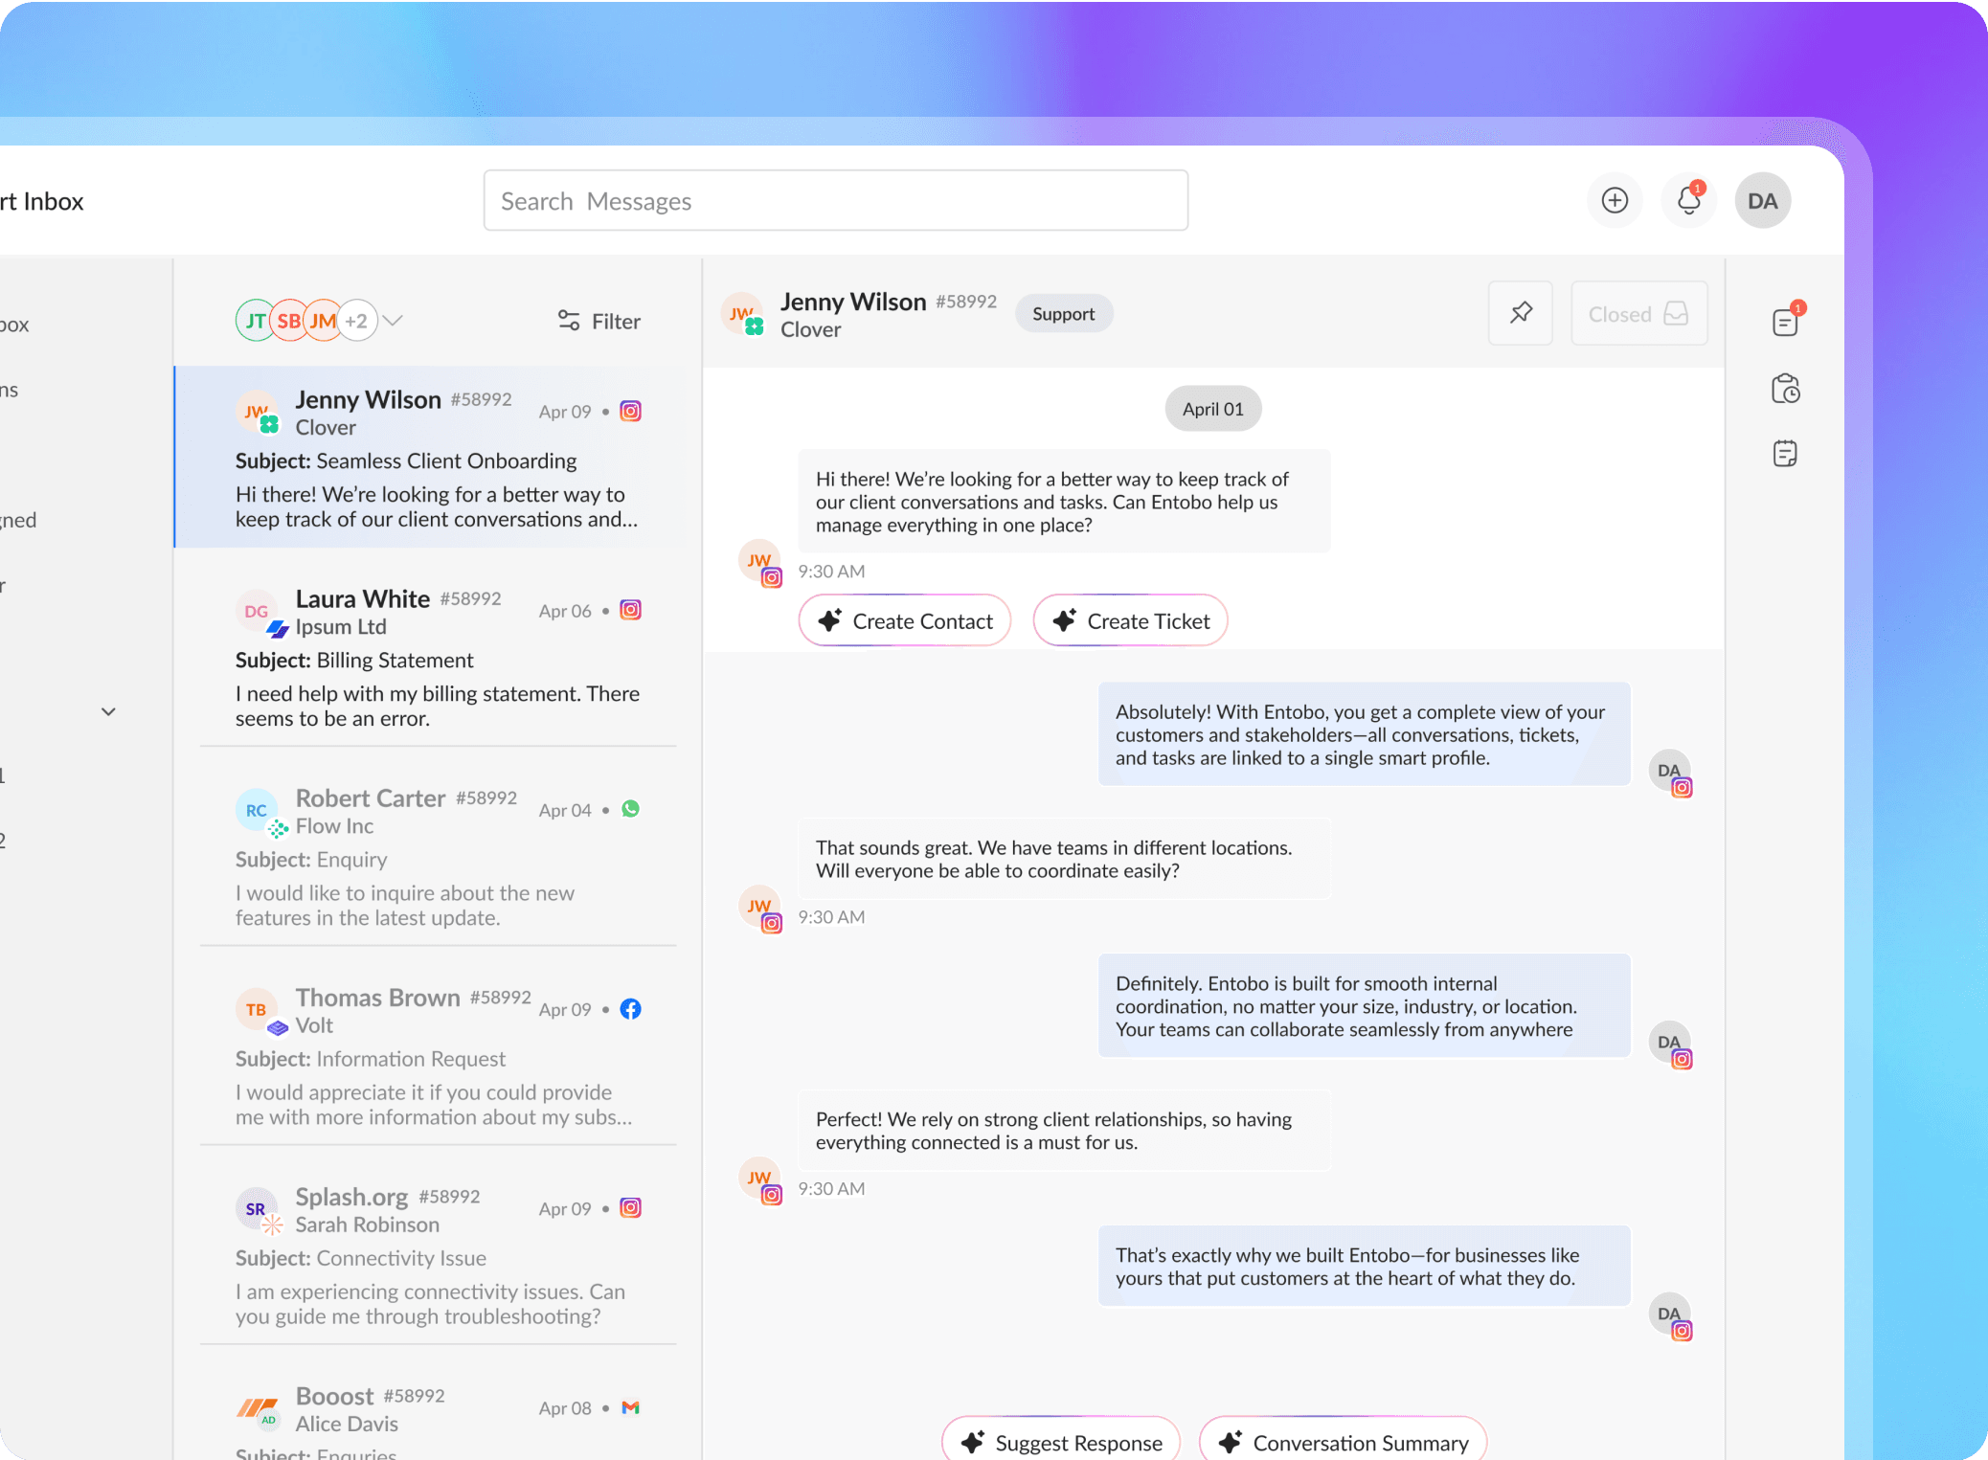
Task: Select the SB agent avatar filter
Action: click(288, 321)
